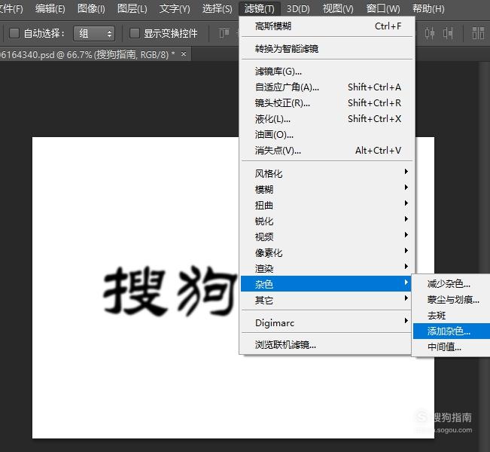Expand the 其它 submenu

(327, 300)
